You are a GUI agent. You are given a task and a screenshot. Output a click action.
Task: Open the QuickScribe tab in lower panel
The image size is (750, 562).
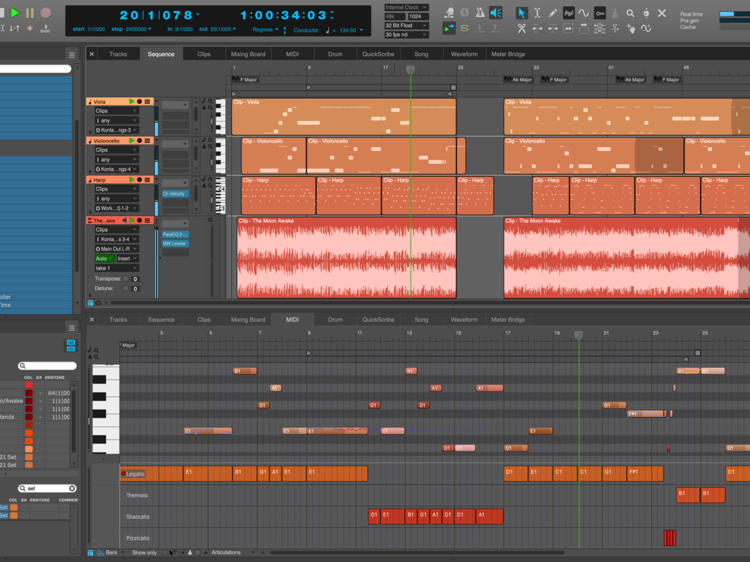378,320
